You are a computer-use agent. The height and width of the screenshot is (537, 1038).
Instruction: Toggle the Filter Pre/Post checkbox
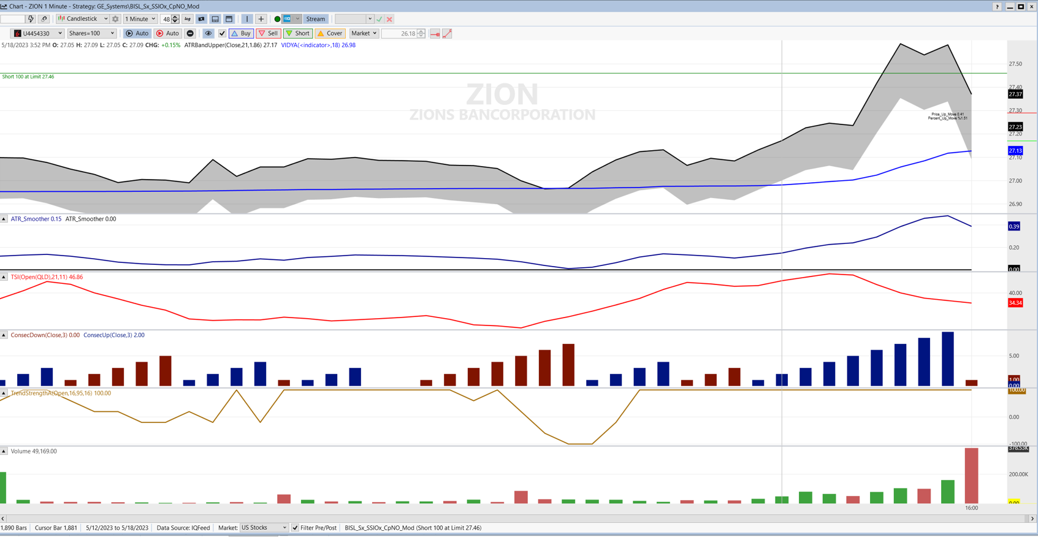296,528
